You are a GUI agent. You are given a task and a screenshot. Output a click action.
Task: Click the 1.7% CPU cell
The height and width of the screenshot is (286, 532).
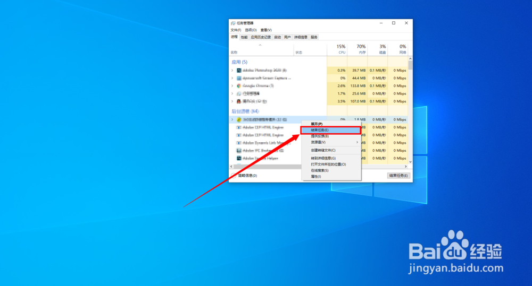[337, 94]
